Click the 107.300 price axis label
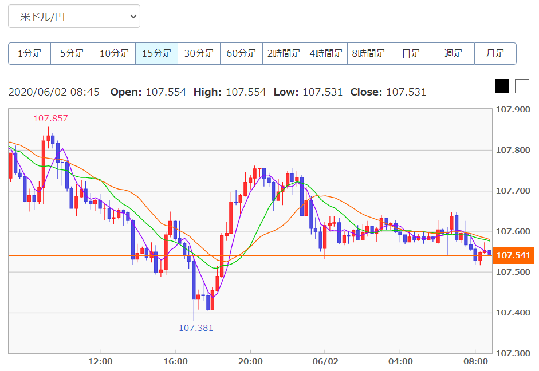This screenshot has width=539, height=371. click(x=513, y=353)
